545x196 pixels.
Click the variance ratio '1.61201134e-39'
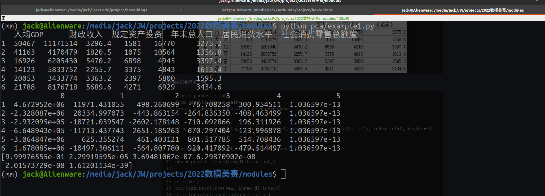click(x=99, y=165)
